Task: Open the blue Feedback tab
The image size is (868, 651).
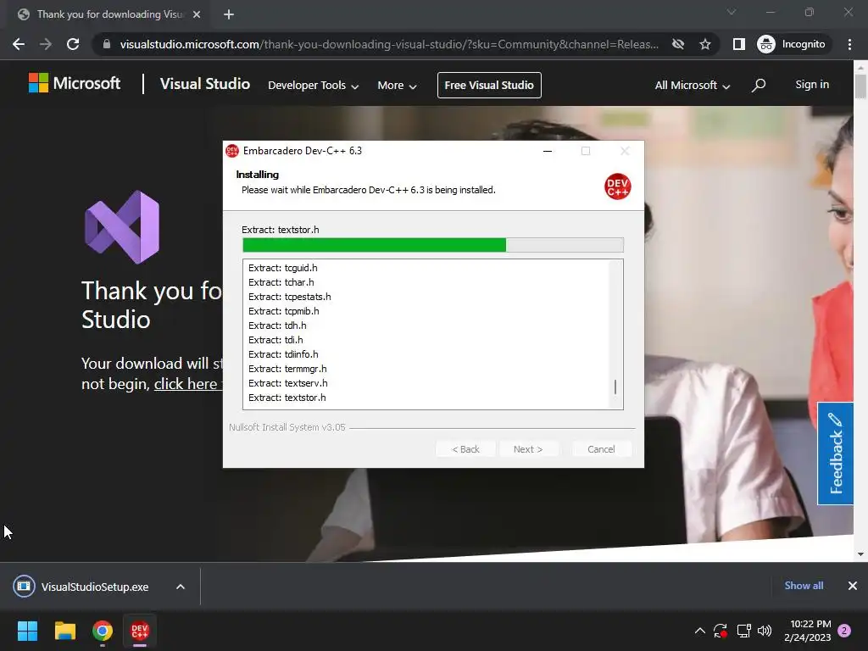Action: point(835,453)
